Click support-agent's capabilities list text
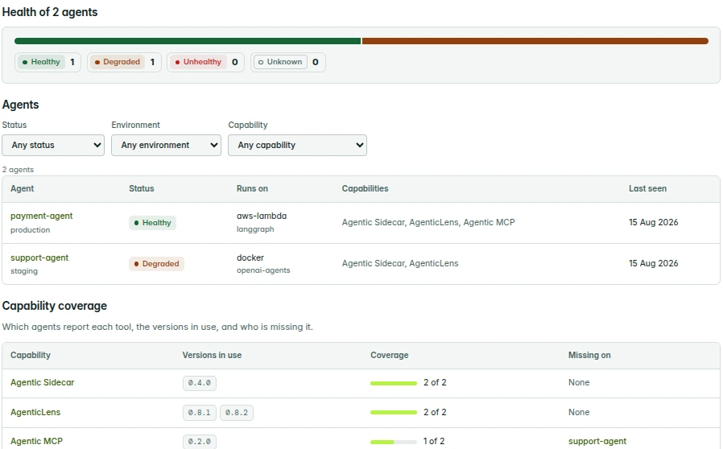 [400, 263]
